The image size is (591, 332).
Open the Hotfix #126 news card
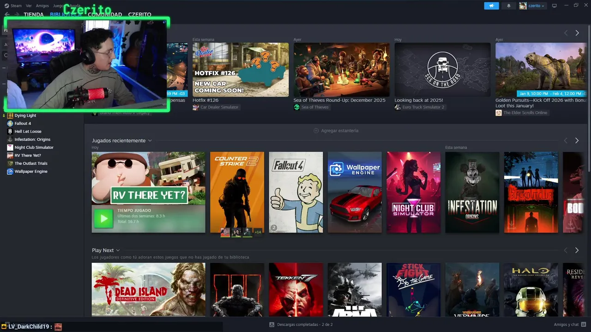tap(241, 70)
